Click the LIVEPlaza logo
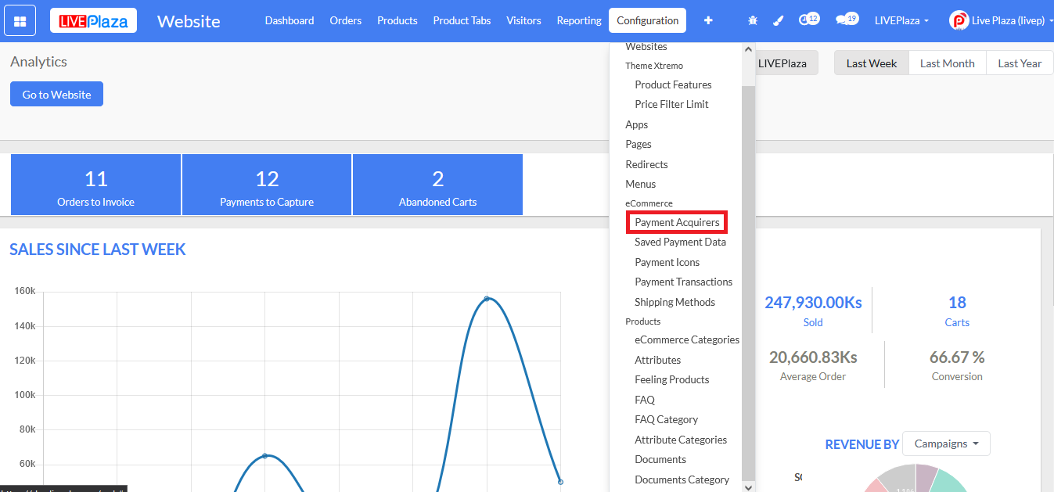Screen dimensions: 1054x492 pyautogui.click(x=93, y=21)
